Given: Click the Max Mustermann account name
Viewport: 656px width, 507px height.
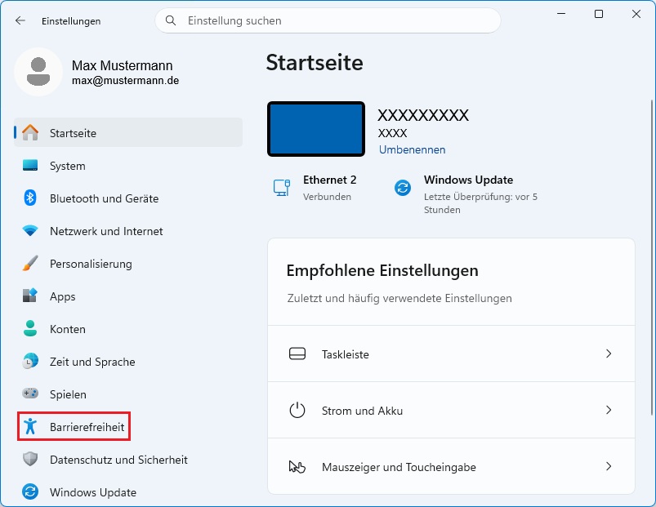Looking at the screenshot, I should [122, 65].
